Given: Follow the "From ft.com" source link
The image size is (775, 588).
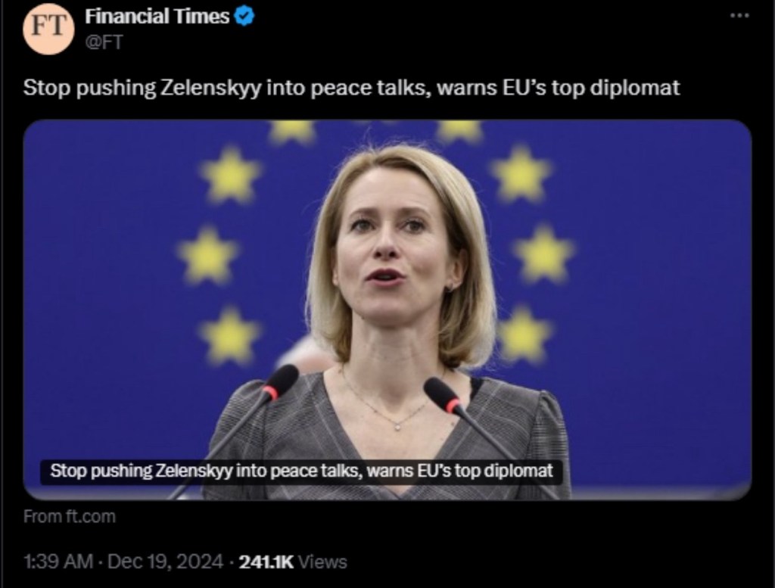Looking at the screenshot, I should 69,517.
